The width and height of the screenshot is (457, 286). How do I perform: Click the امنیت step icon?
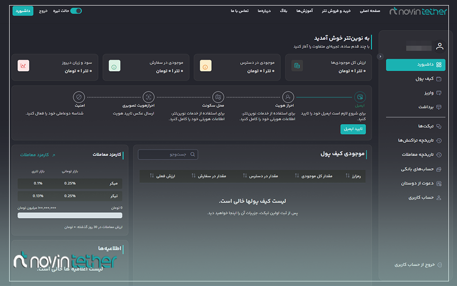pyautogui.click(x=79, y=97)
